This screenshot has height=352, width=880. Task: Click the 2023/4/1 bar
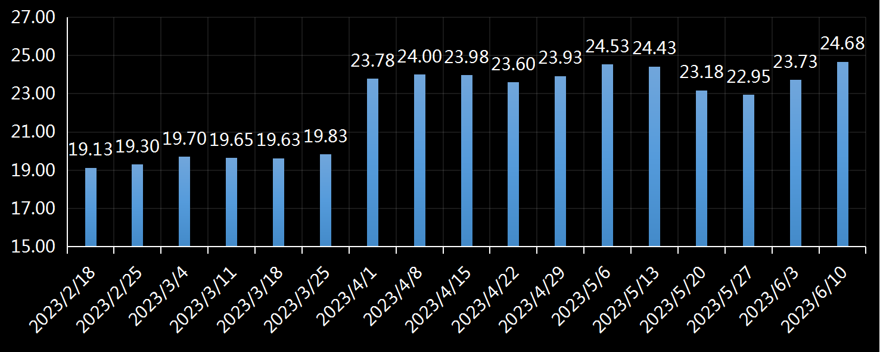[x=372, y=162]
